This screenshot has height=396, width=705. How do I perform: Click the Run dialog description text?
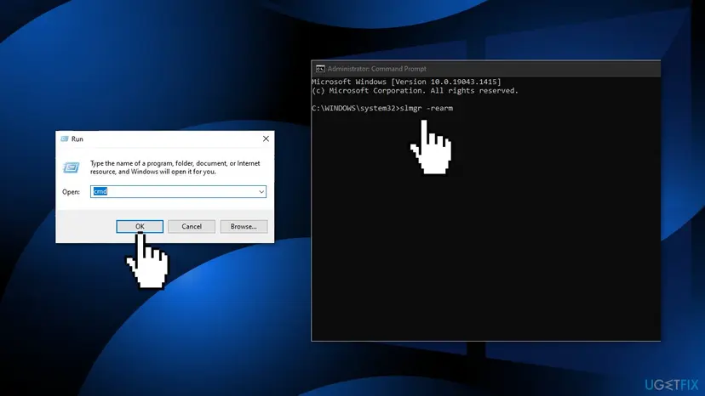175,167
